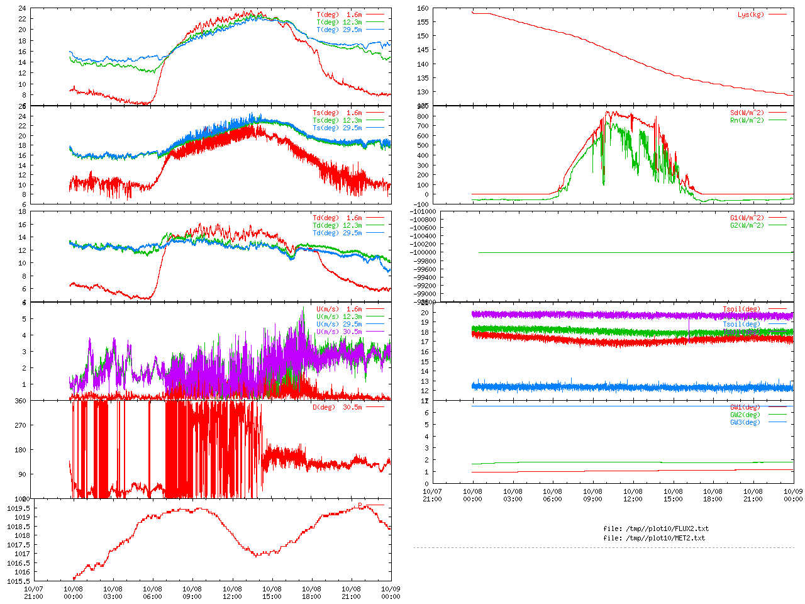This screenshot has width=805, height=604.
Task: Click the "Ts(deg) 12.3m" legend label
Action: point(338,120)
